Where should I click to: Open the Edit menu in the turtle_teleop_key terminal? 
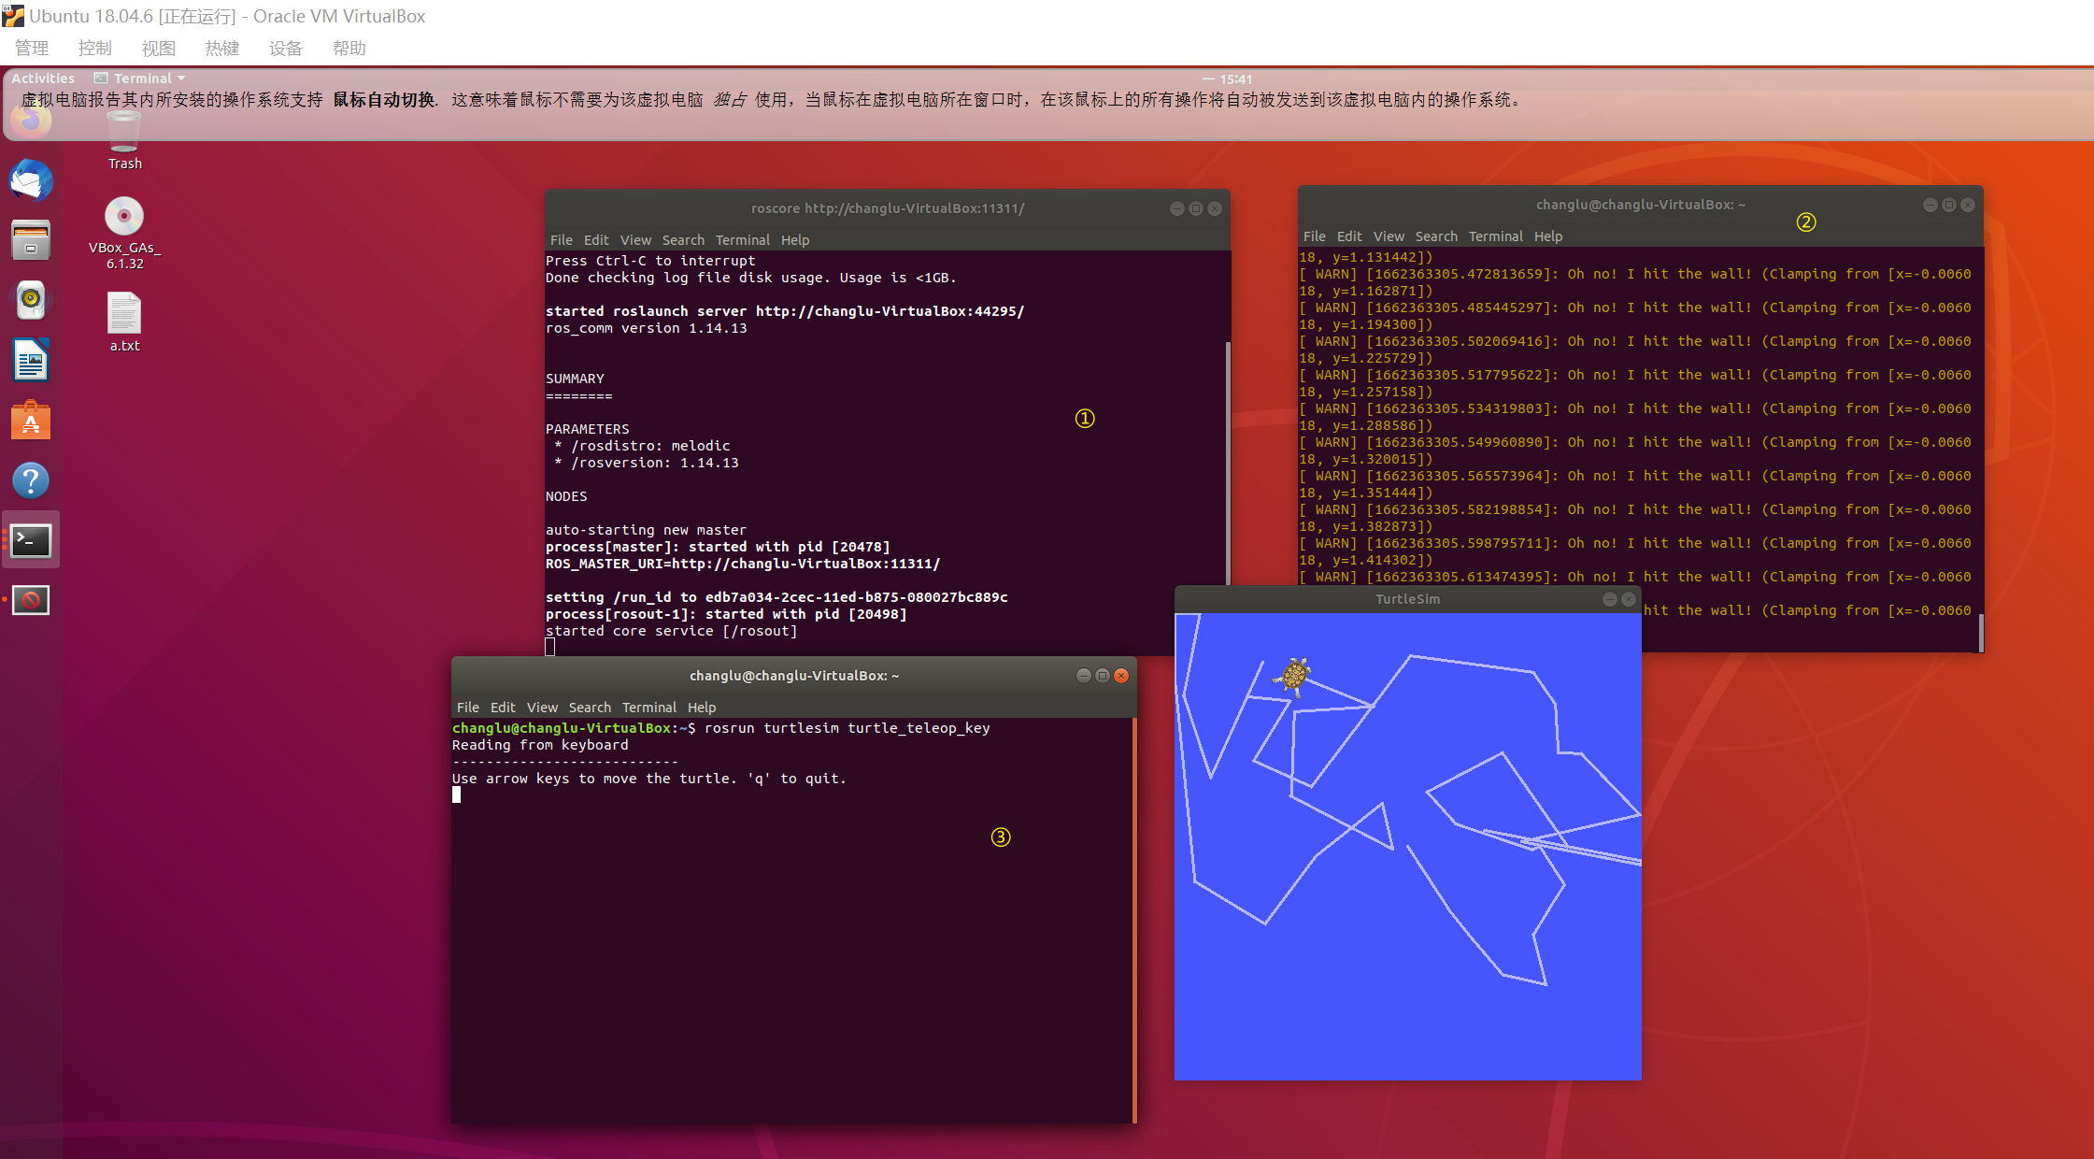[x=503, y=708]
